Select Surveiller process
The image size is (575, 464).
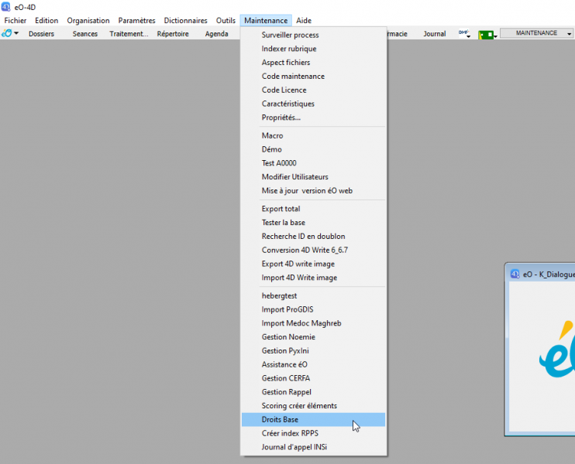coord(314,35)
